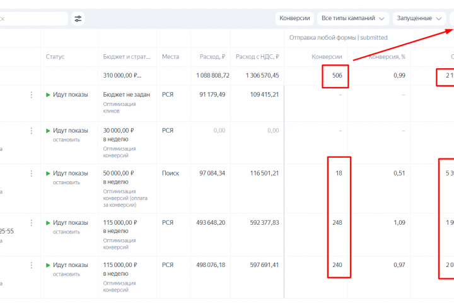Open the three-dot menu for the 493 648,20 campaign
454x303 pixels.
pyautogui.click(x=32, y=223)
